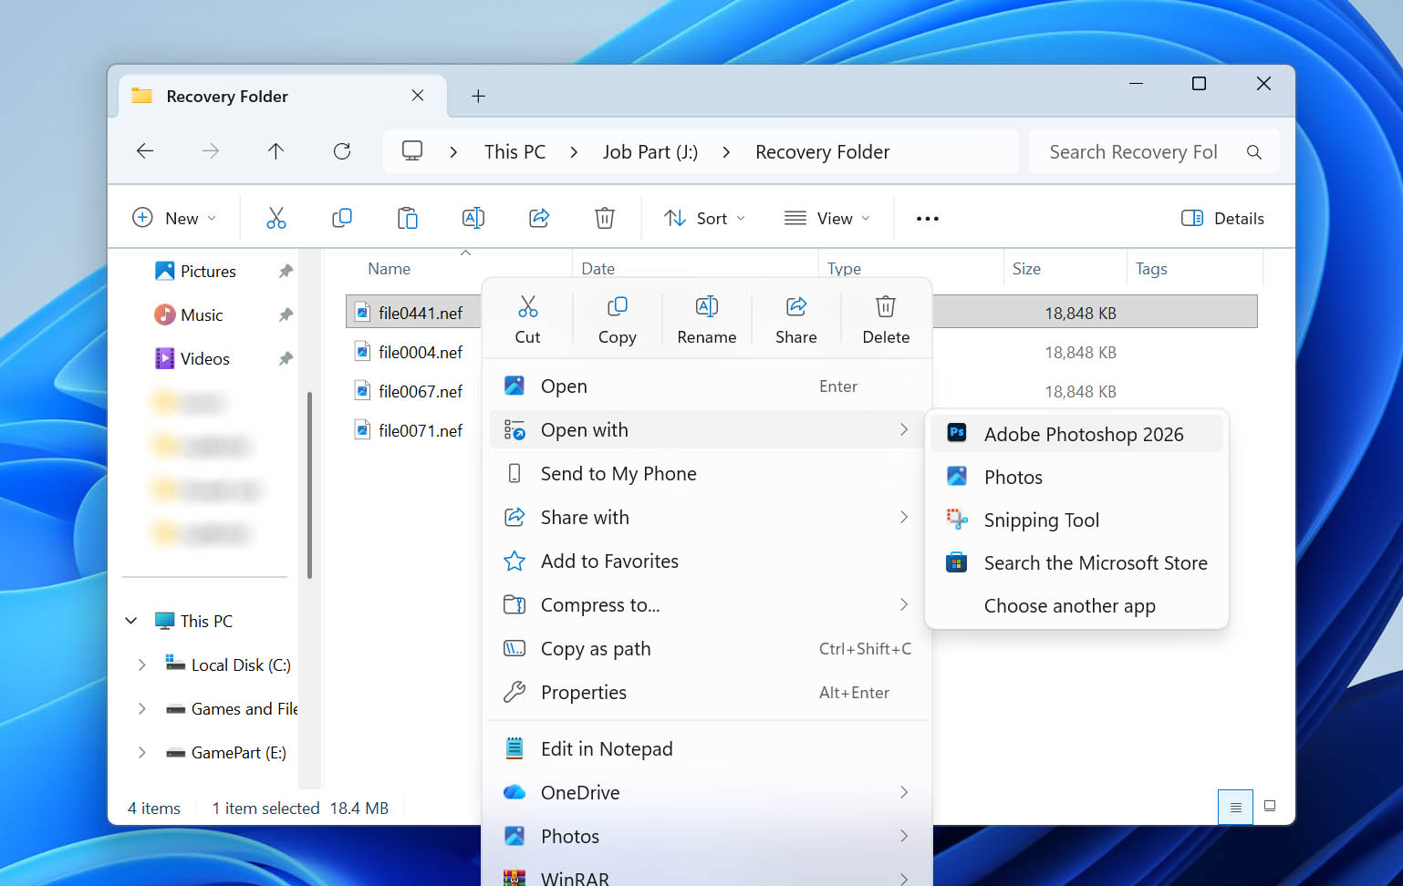Click Choose another app
Screen dimensions: 1403x886
pos(1070,605)
